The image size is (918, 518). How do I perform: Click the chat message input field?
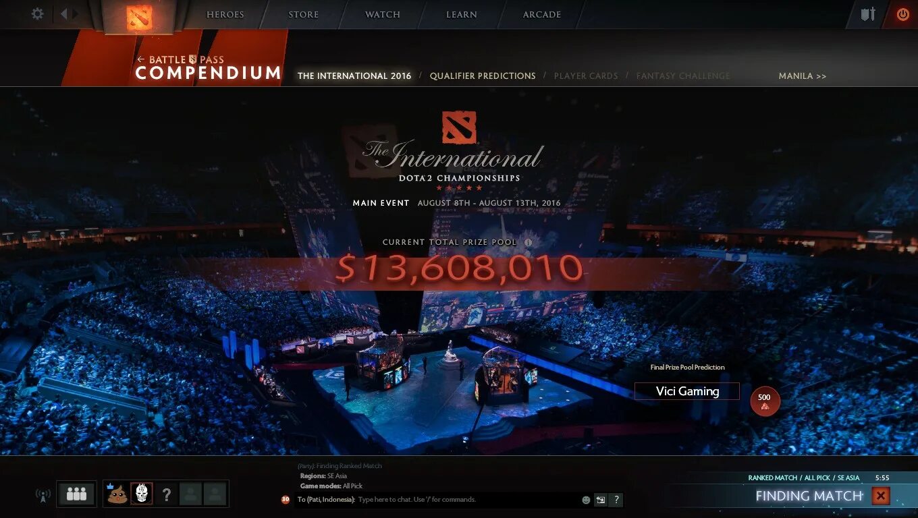coord(467,500)
